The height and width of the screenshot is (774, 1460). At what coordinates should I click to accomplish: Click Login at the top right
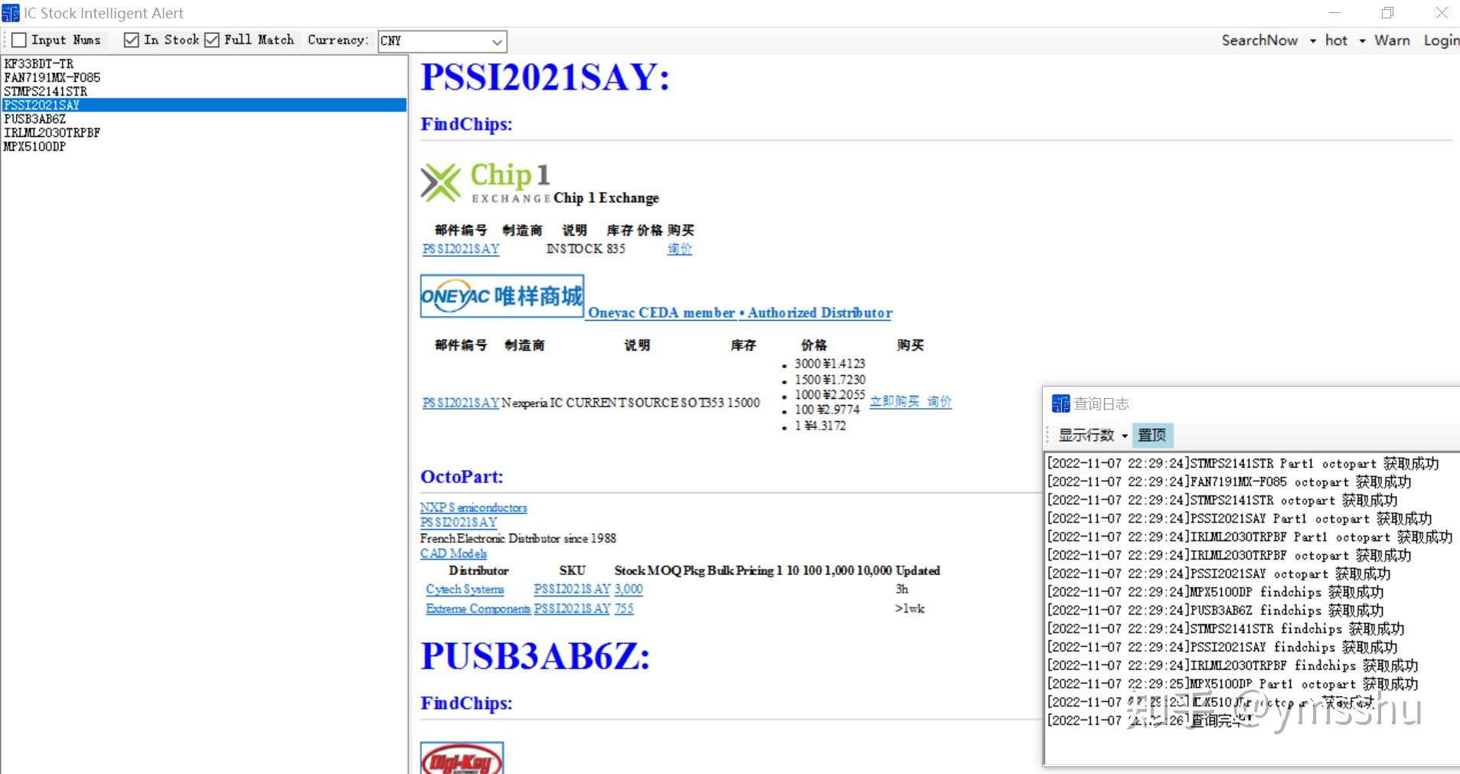tap(1440, 40)
